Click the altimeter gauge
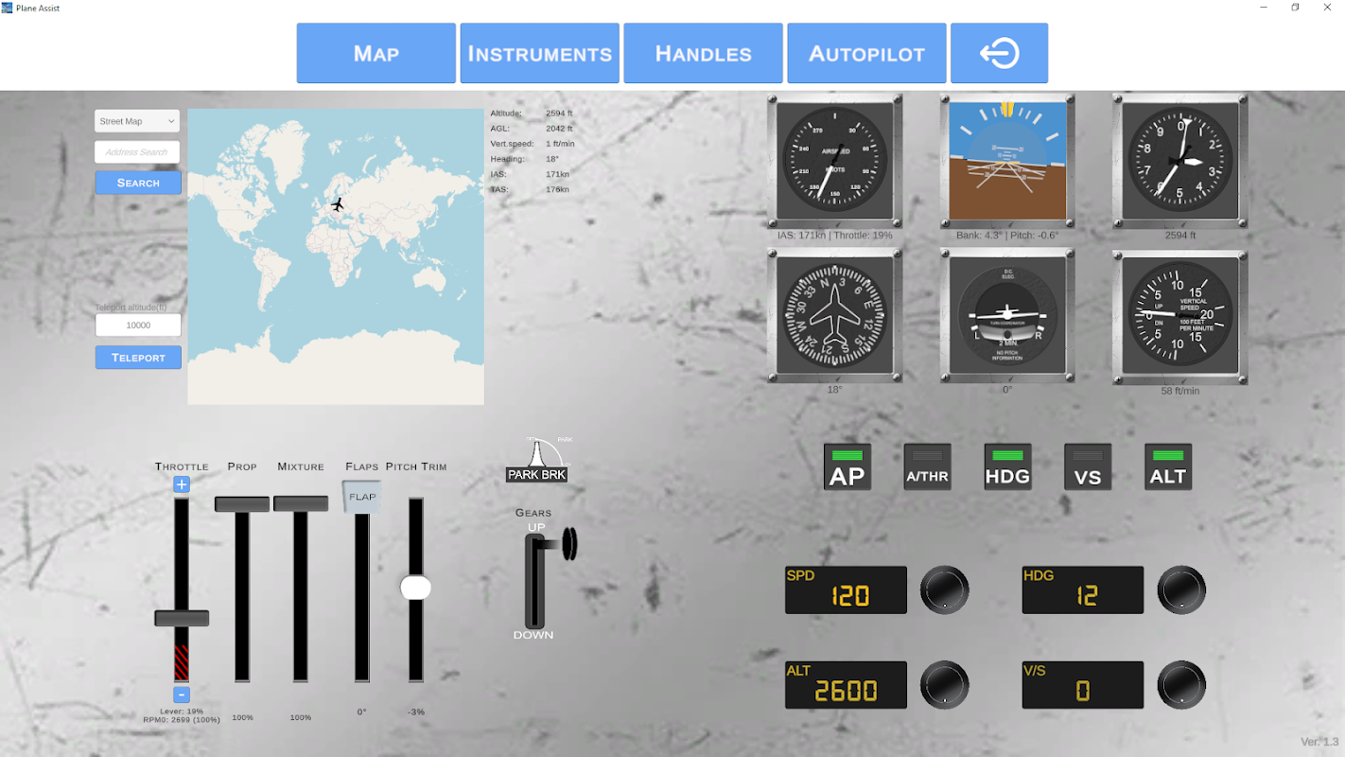This screenshot has width=1345, height=757. click(1179, 161)
